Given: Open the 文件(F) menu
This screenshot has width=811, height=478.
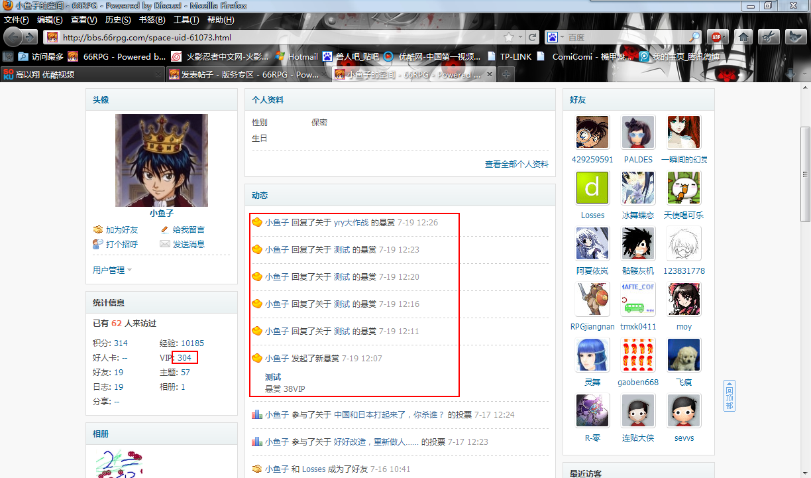Looking at the screenshot, I should [16, 20].
